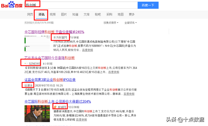Click the 2020年07月15日 16:25 timestamp
Image resolution: width=208 pixels, height=126 pixels.
click(49, 85)
